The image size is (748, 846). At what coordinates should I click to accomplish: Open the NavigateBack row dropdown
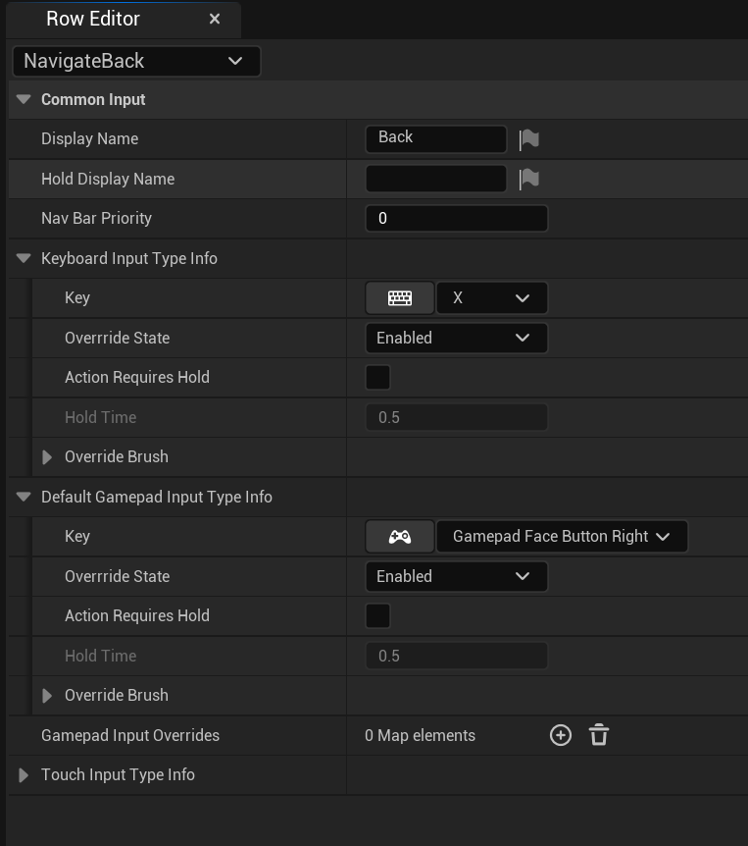tap(136, 61)
